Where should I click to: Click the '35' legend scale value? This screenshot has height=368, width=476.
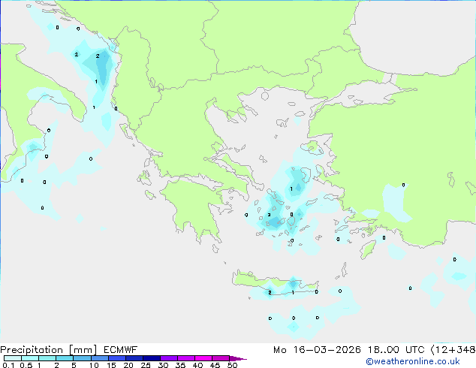click(180, 365)
